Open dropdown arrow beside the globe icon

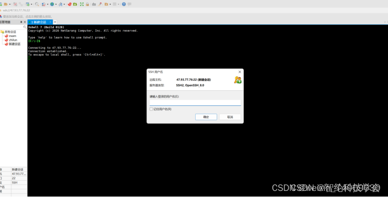pyautogui.click(x=56, y=4)
